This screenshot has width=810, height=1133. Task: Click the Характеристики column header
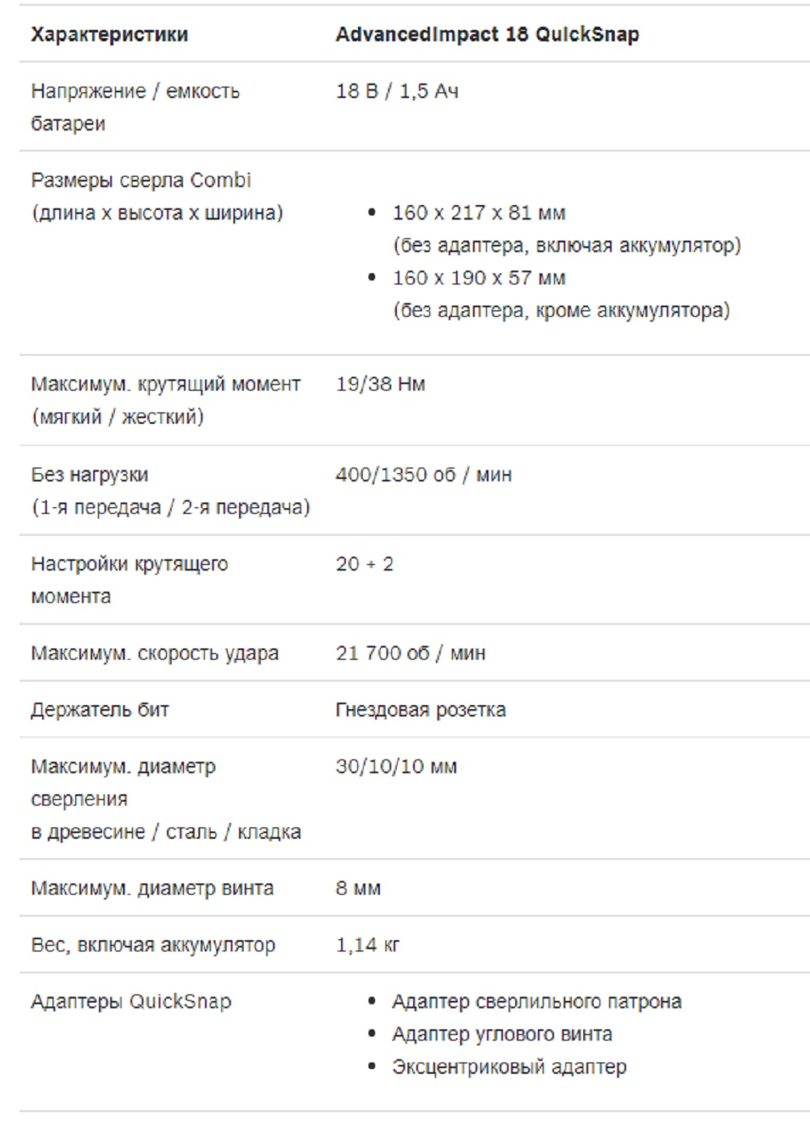click(x=109, y=34)
